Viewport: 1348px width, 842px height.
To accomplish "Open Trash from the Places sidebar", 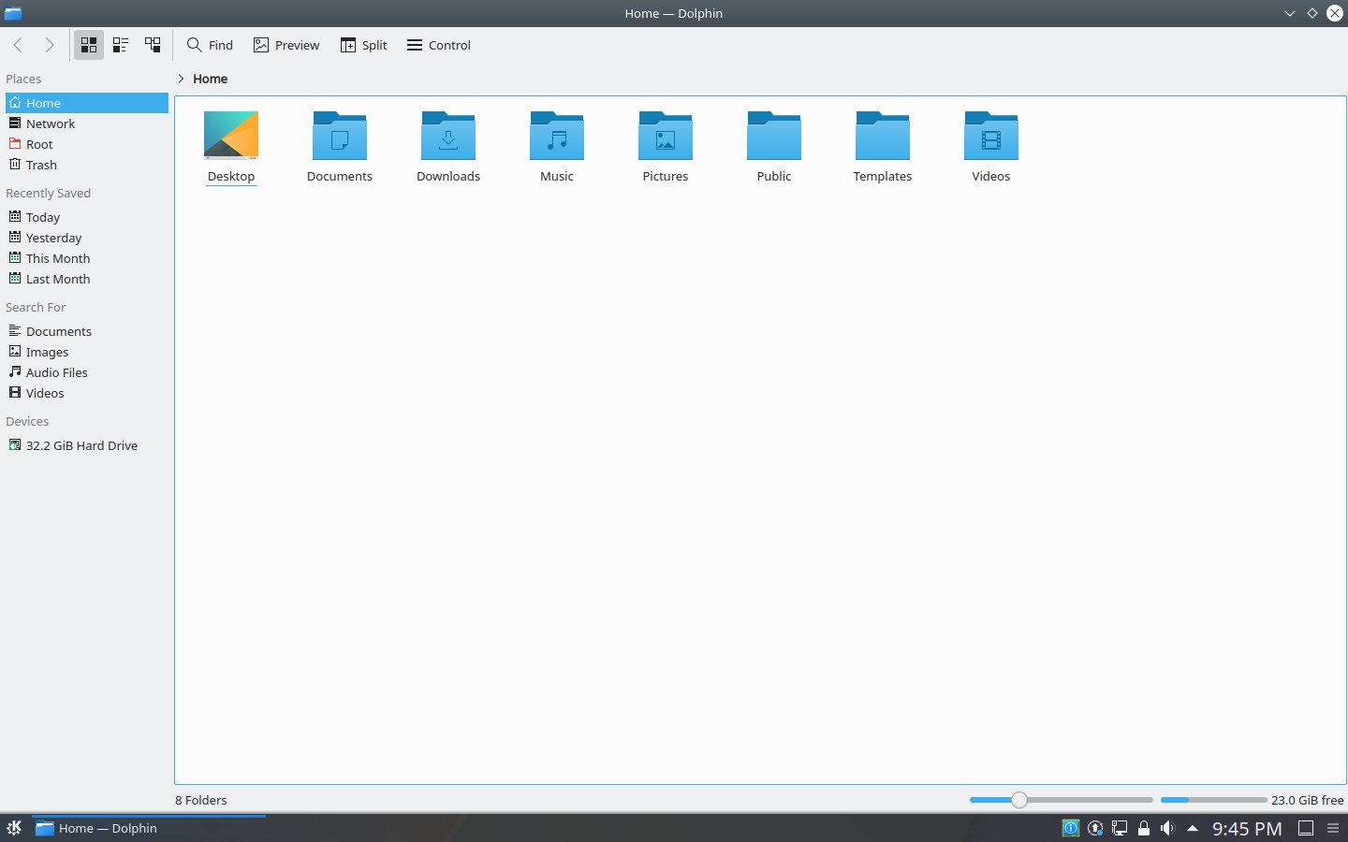I will click(x=41, y=165).
